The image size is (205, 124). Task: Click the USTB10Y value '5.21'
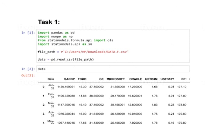pos(171,114)
